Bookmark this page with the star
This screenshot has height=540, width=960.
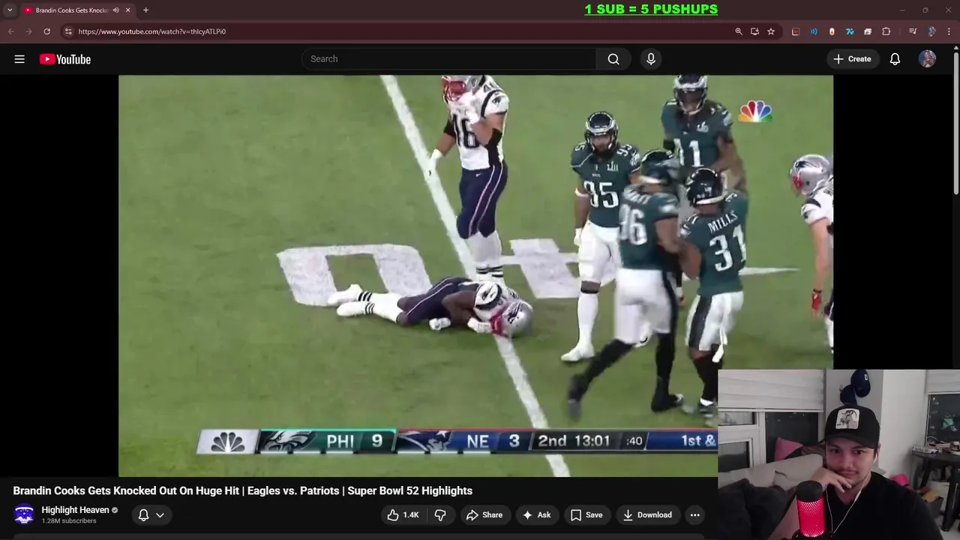pos(771,31)
